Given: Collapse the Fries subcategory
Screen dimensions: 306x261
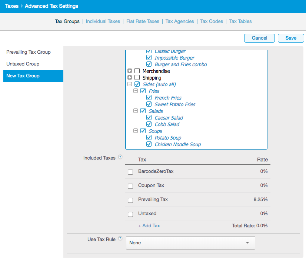Looking at the screenshot, I should [x=136, y=91].
